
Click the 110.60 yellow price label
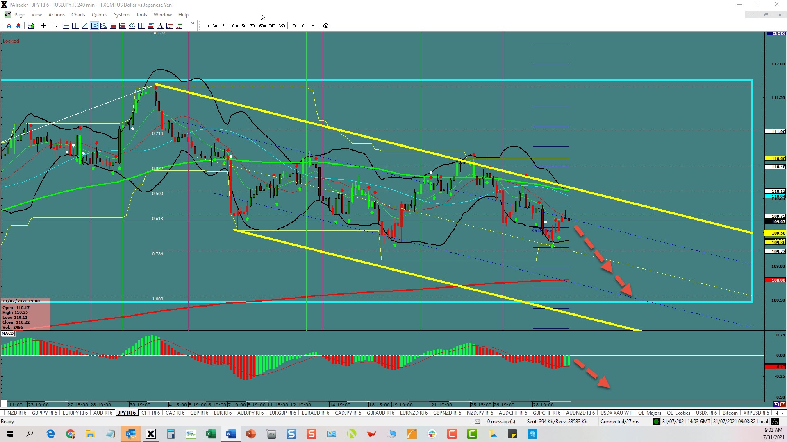tap(776, 159)
